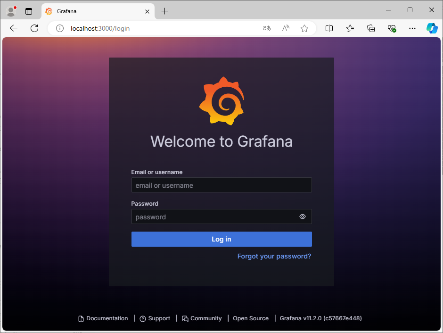Viewport: 443px width, 333px height.
Task: View site information icon in address bar
Action: coord(59,28)
